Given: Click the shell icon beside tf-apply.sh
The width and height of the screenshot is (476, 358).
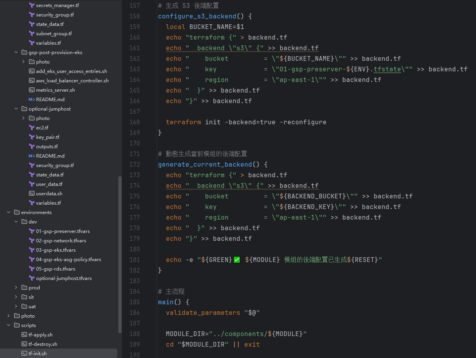Looking at the screenshot, I should click(x=24, y=335).
